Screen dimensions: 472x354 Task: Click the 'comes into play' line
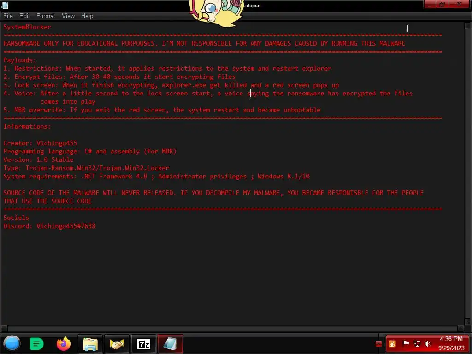[x=68, y=102]
